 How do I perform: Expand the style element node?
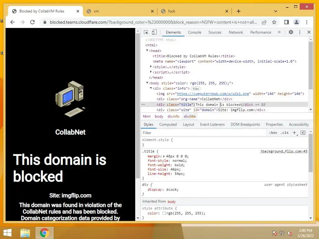151,67
